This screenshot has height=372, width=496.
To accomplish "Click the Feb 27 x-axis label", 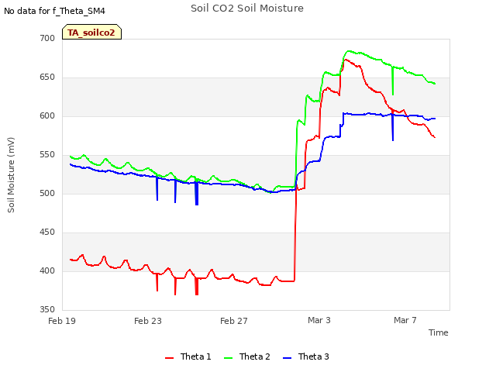I will pos(234,321).
